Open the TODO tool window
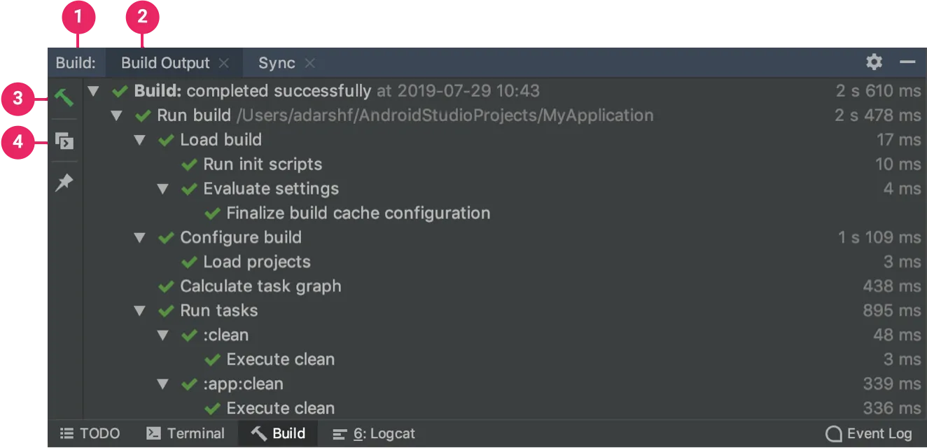Image resolution: width=927 pixels, height=448 pixels. click(90, 434)
